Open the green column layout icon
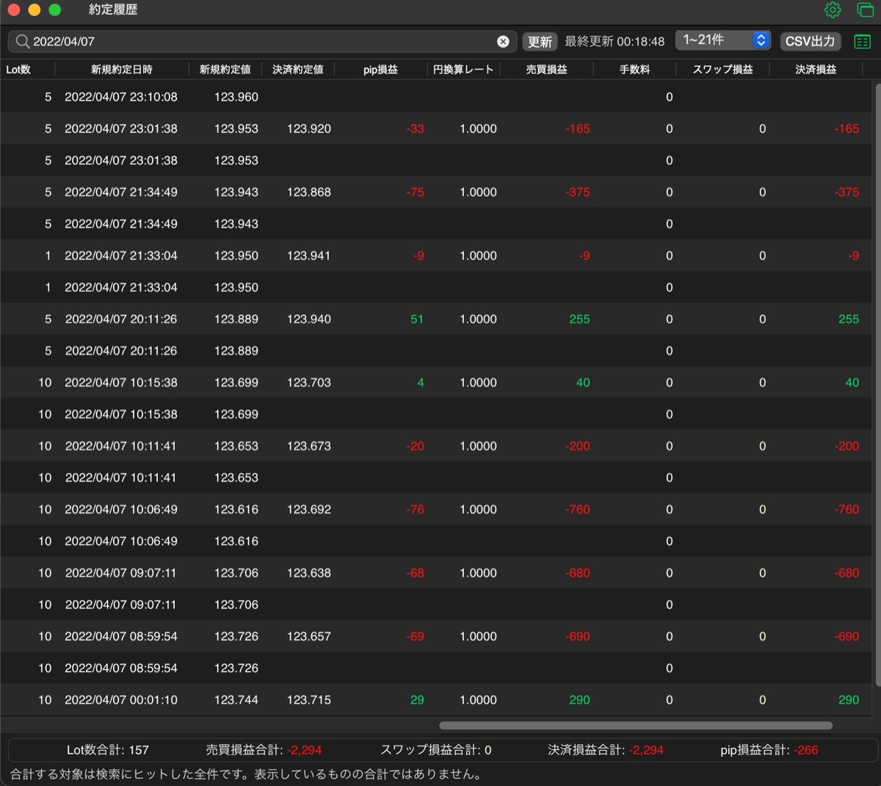The height and width of the screenshot is (786, 881). 863,42
